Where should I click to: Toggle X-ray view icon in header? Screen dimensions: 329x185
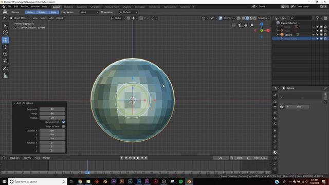pos(239,18)
